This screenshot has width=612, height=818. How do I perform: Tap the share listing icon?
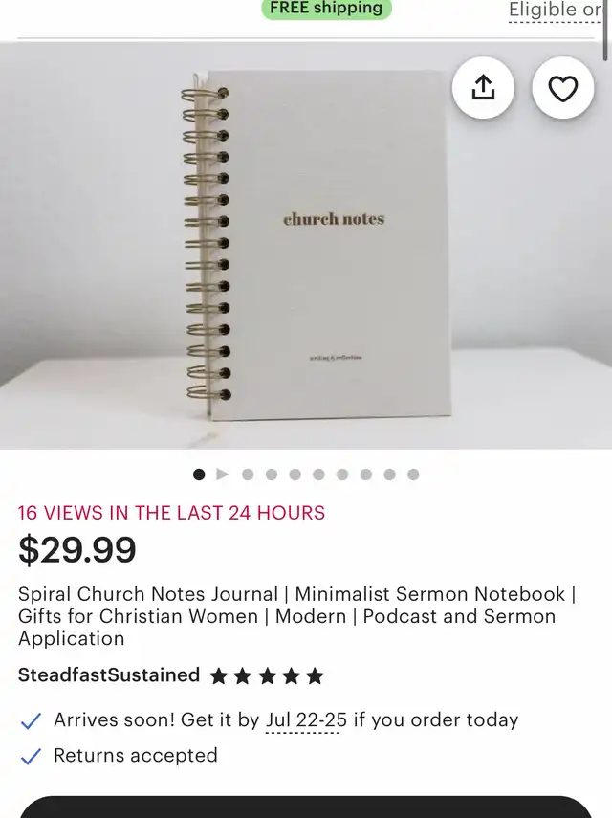pyautogui.click(x=483, y=88)
